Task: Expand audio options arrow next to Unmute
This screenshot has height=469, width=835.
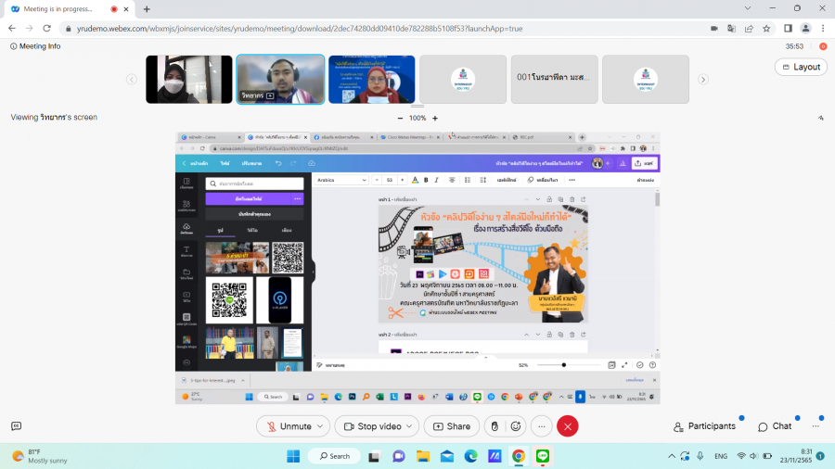Action: (320, 426)
